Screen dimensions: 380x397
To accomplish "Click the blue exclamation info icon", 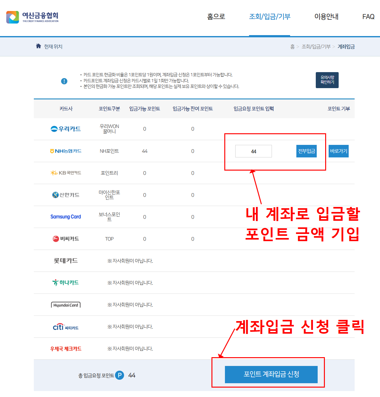I will point(64,81).
